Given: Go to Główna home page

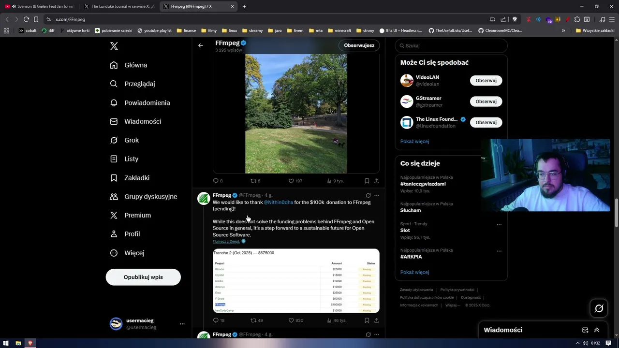Looking at the screenshot, I should pyautogui.click(x=129, y=65).
